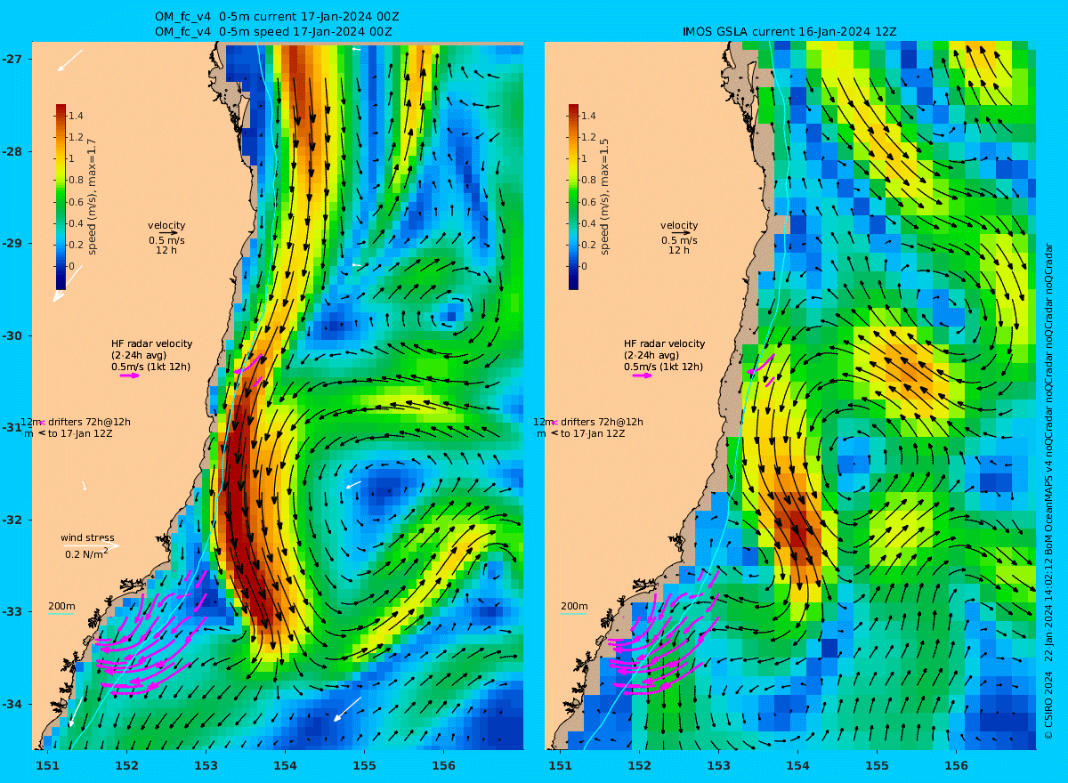Click the '1.4' tick on left color bar
1068x783 pixels.
[76, 116]
